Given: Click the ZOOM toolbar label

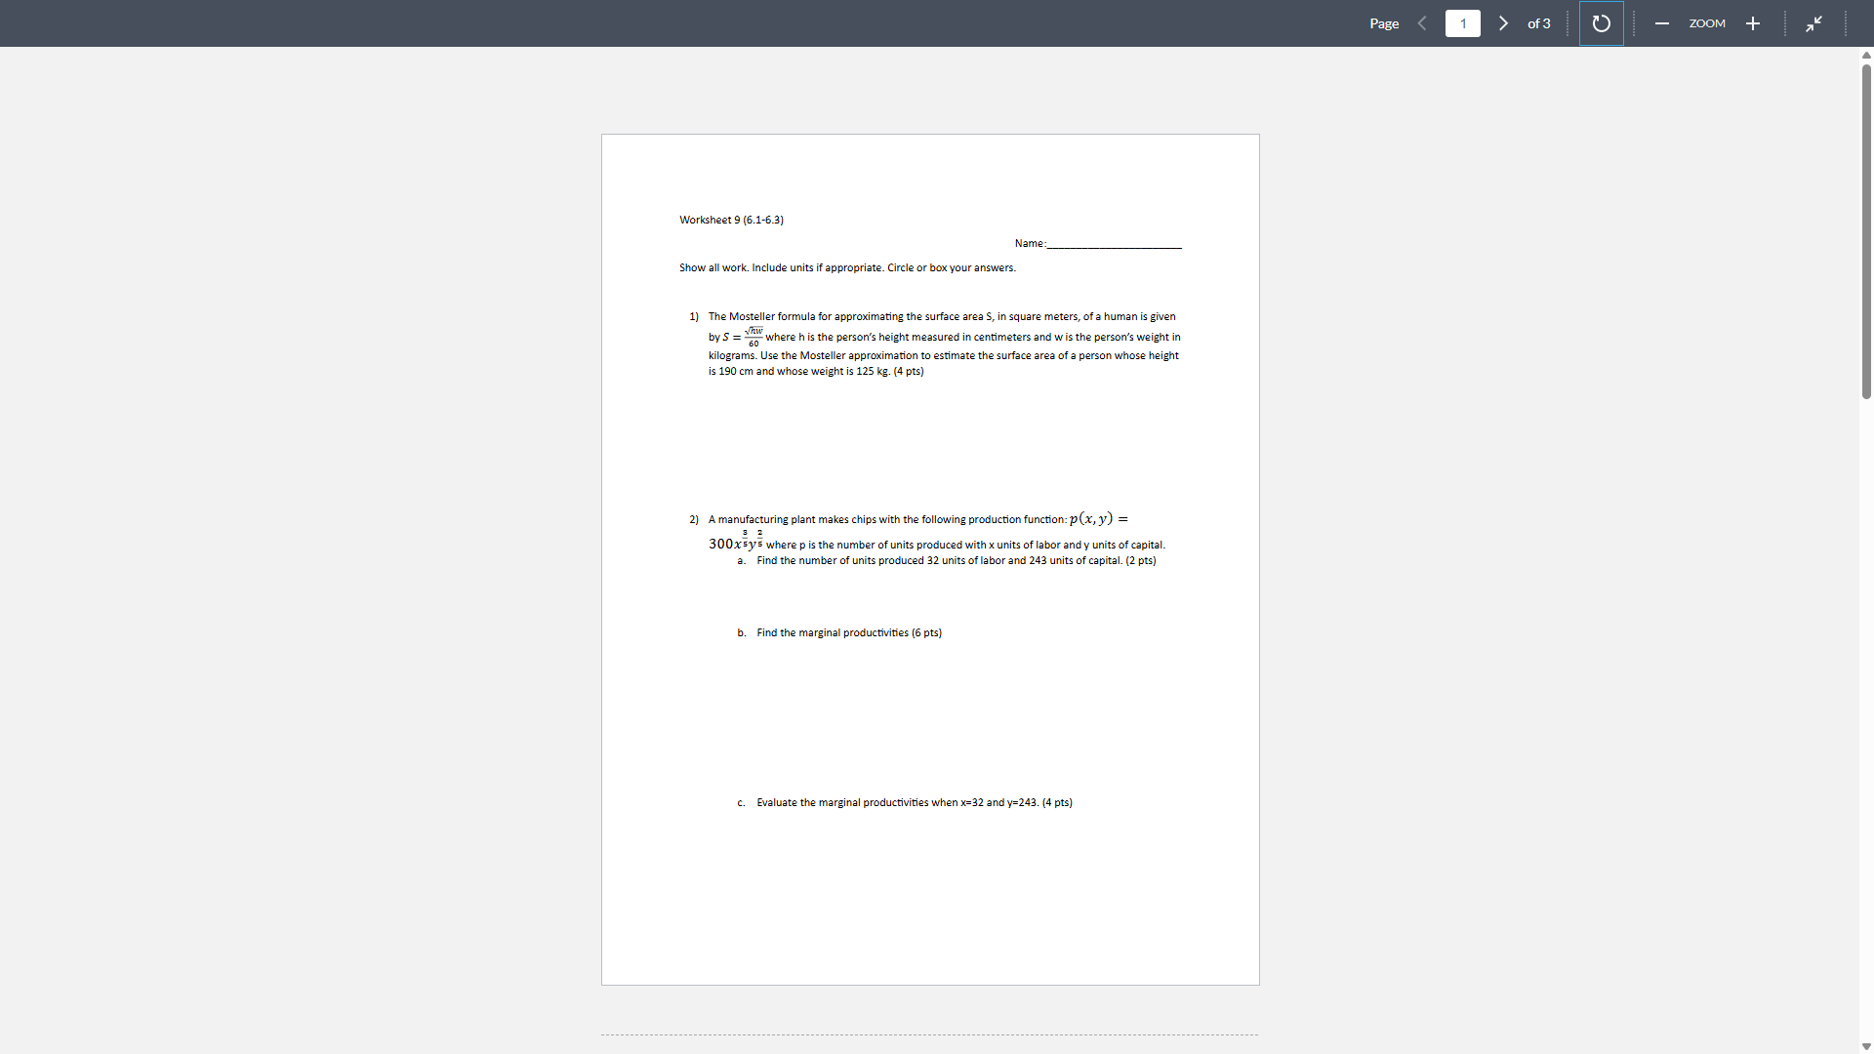Looking at the screenshot, I should [x=1707, y=23].
